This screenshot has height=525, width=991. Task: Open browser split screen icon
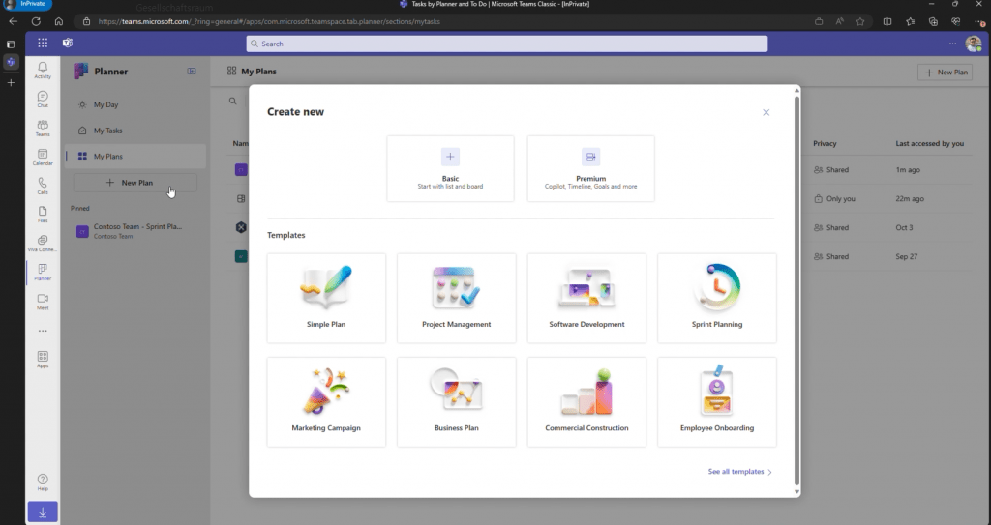[887, 21]
